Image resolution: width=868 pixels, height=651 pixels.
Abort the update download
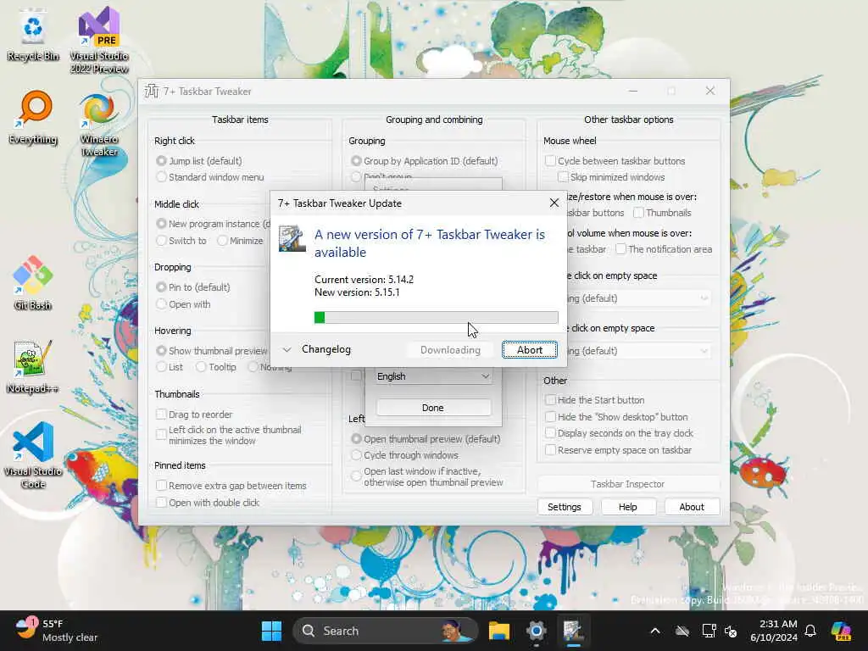[x=530, y=350]
